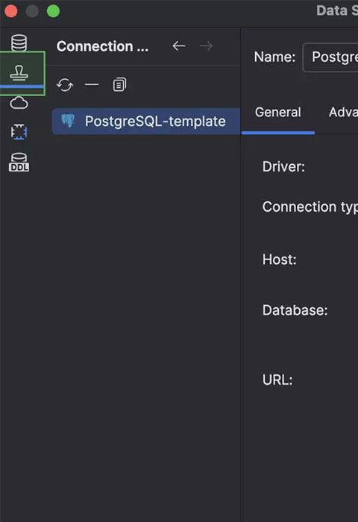Maximize the window with green button
The height and width of the screenshot is (522, 358).
point(53,11)
